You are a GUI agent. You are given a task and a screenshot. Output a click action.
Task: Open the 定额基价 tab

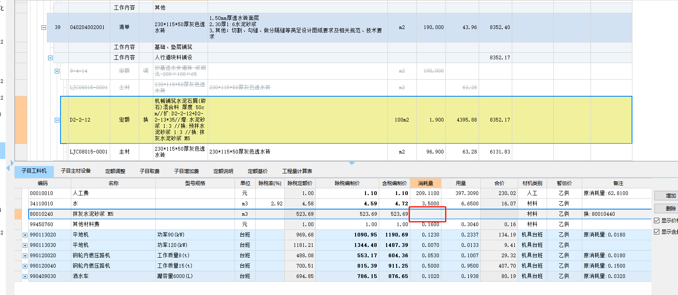point(258,171)
